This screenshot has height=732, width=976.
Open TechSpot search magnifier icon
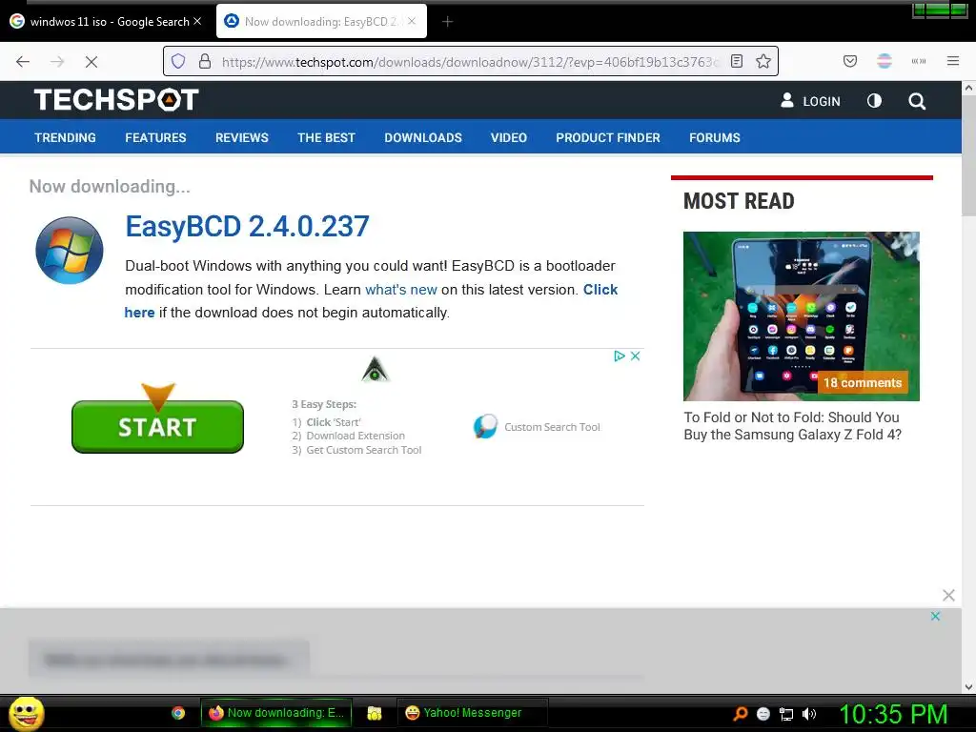(917, 101)
